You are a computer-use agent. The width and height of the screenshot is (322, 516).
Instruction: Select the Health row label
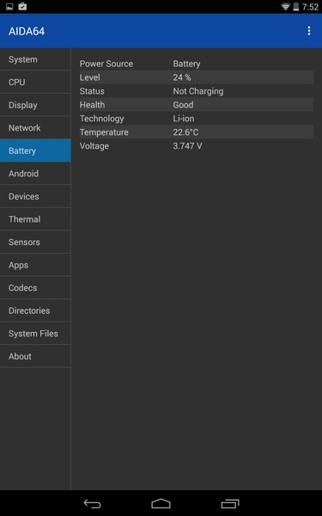(93, 105)
